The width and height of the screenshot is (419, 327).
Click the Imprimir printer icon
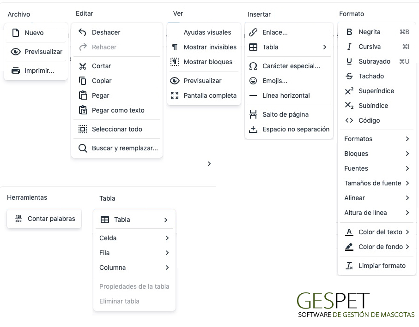click(16, 71)
